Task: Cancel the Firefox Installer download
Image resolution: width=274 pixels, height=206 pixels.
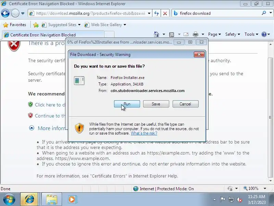Action: click(x=185, y=104)
